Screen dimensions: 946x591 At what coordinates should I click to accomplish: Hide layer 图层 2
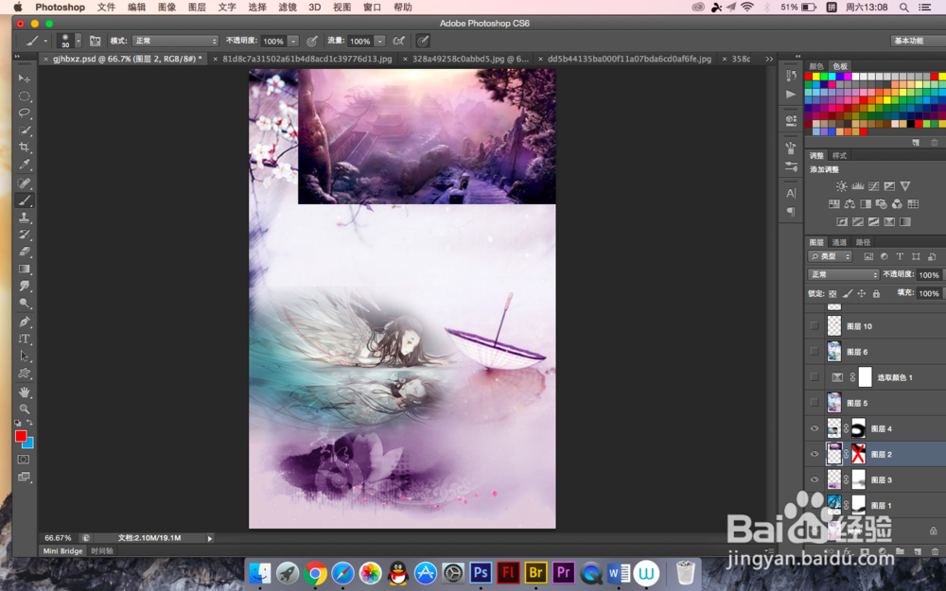pyautogui.click(x=815, y=454)
